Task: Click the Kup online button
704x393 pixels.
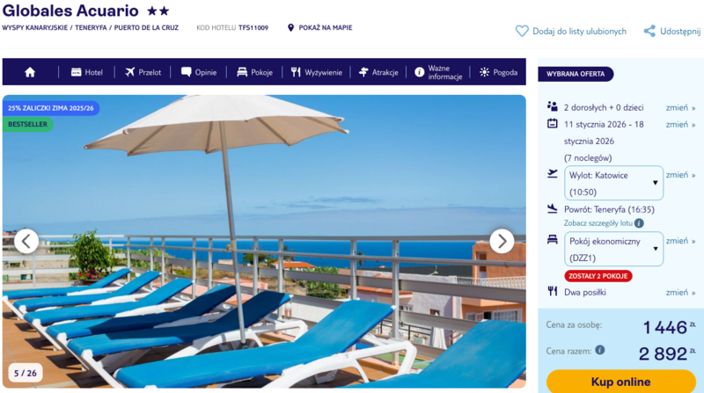Action: [621, 382]
